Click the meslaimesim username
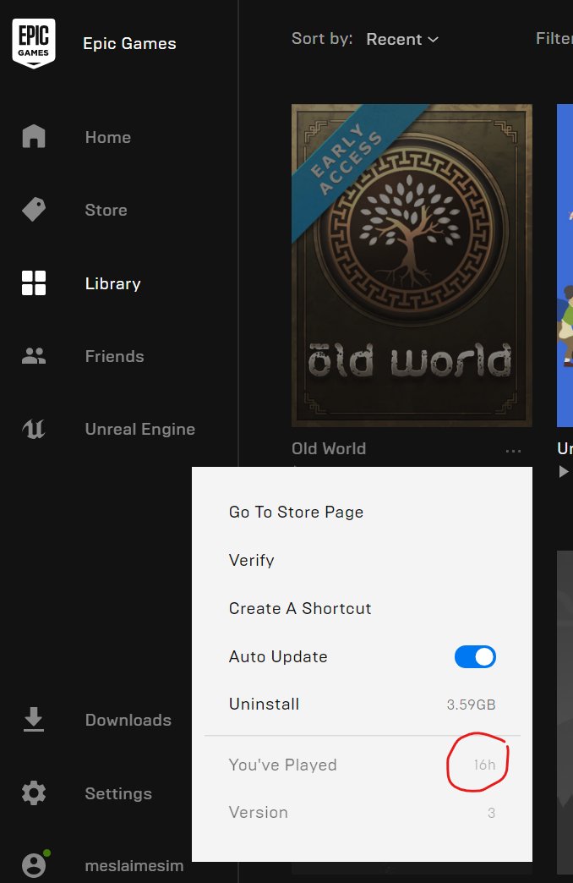The width and height of the screenshot is (573, 883). [x=134, y=865]
